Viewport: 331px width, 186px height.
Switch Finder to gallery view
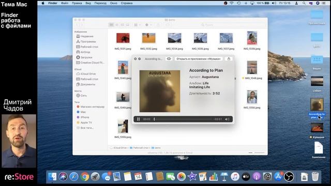click(x=128, y=25)
